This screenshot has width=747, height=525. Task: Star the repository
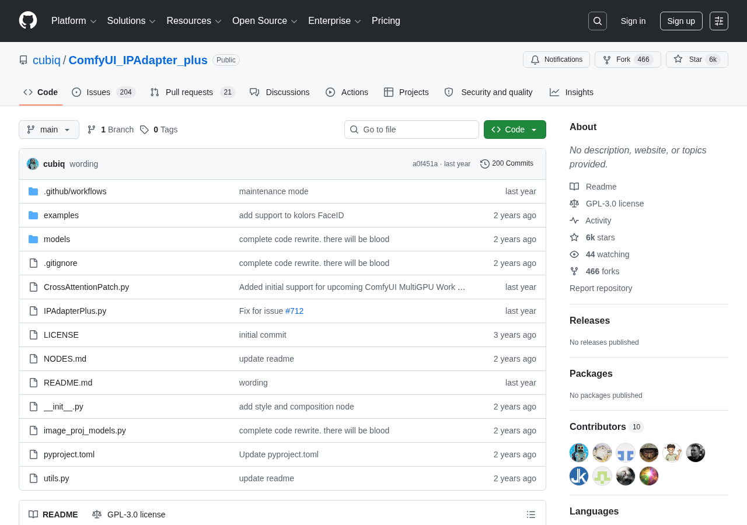coord(697,60)
